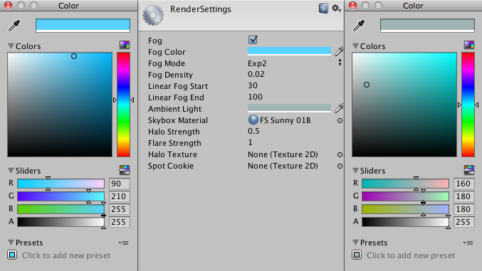Collapse Presets section in right Color window
This screenshot has width=482, height=271.
pyautogui.click(x=355, y=243)
